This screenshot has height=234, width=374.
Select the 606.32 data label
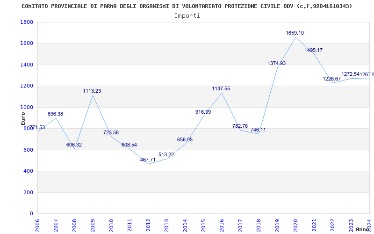[74, 145]
